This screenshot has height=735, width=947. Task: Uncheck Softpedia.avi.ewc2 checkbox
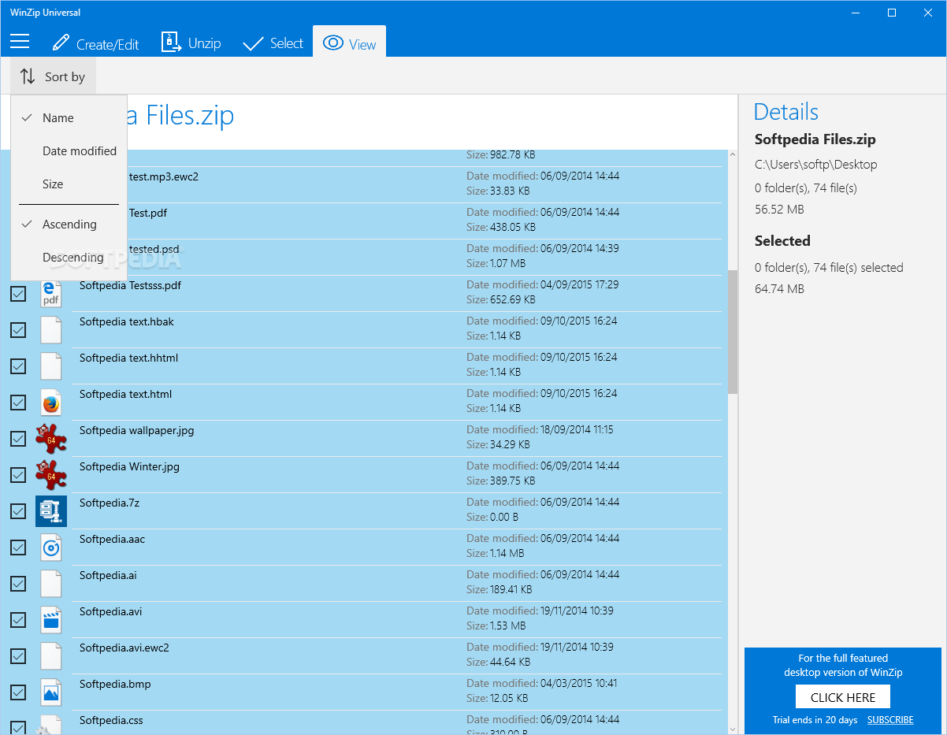click(18, 656)
